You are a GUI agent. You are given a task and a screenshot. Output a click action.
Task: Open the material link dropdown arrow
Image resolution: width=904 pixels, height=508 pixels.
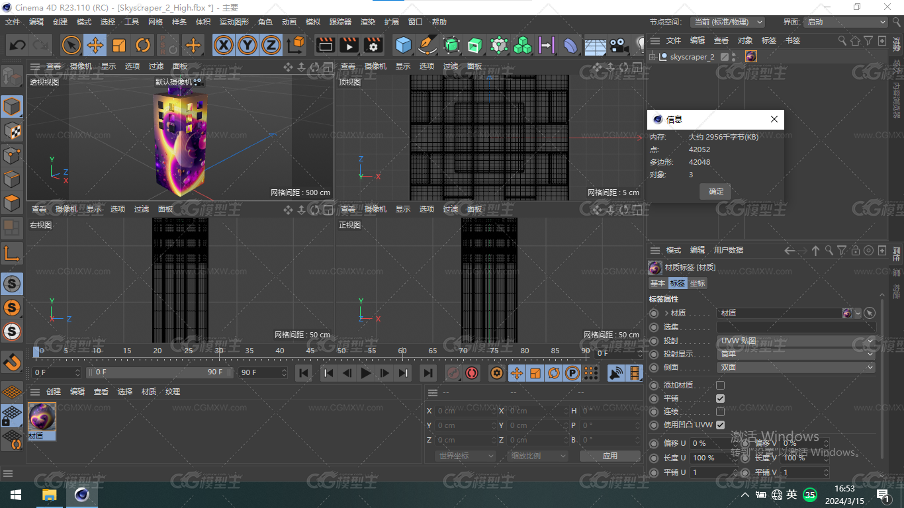point(858,313)
